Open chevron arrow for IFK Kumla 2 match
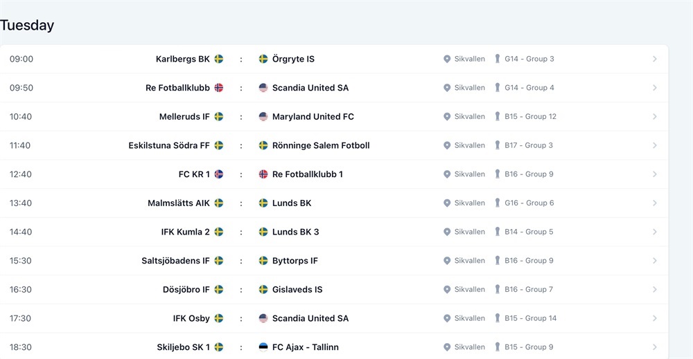693x359 pixels. click(655, 232)
